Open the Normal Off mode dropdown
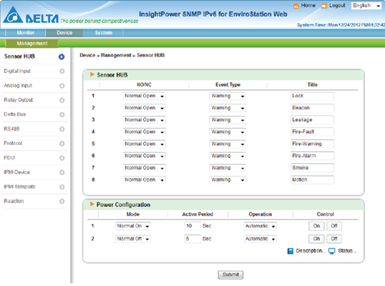The height and width of the screenshot is (286, 385). pyautogui.click(x=132, y=238)
